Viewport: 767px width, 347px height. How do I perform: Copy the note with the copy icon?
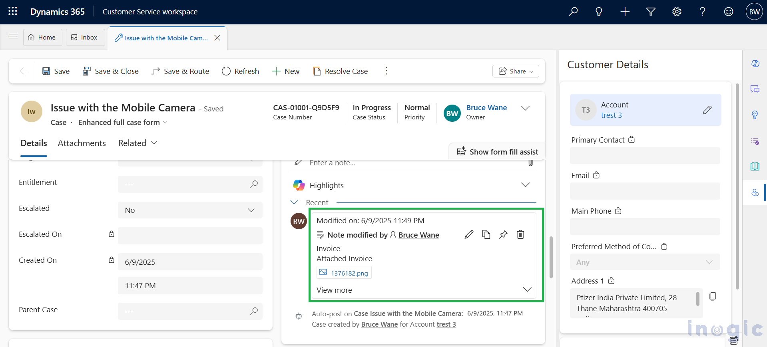click(486, 234)
